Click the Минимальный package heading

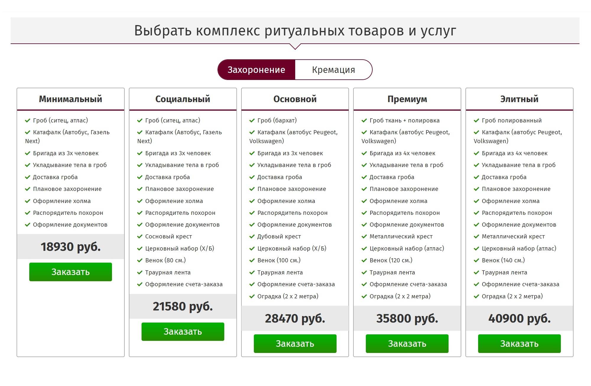[x=71, y=99]
